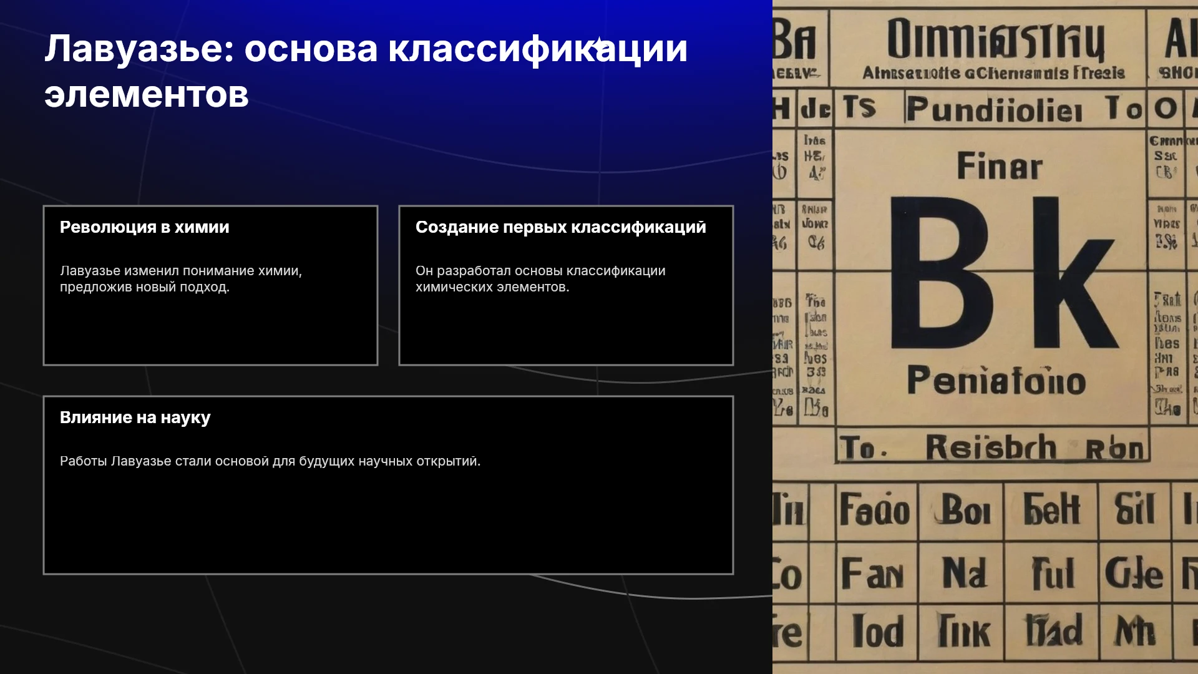Click the text «Он разработал основы классификации»
Image resolution: width=1198 pixels, height=674 pixels.
(540, 271)
